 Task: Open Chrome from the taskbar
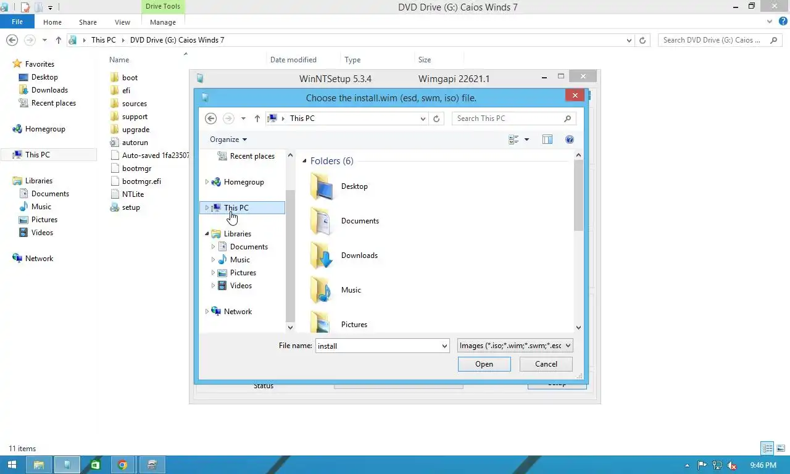[x=122, y=465]
